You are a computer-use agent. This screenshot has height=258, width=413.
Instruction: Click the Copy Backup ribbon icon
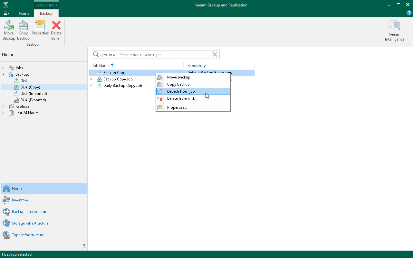pos(23,29)
